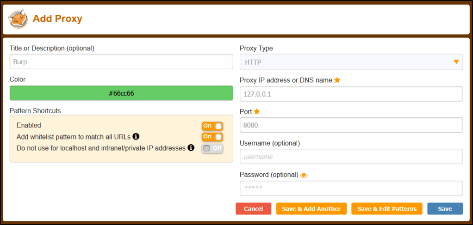The width and height of the screenshot is (473, 225).
Task: Show password using the eye icon
Action: [304, 175]
